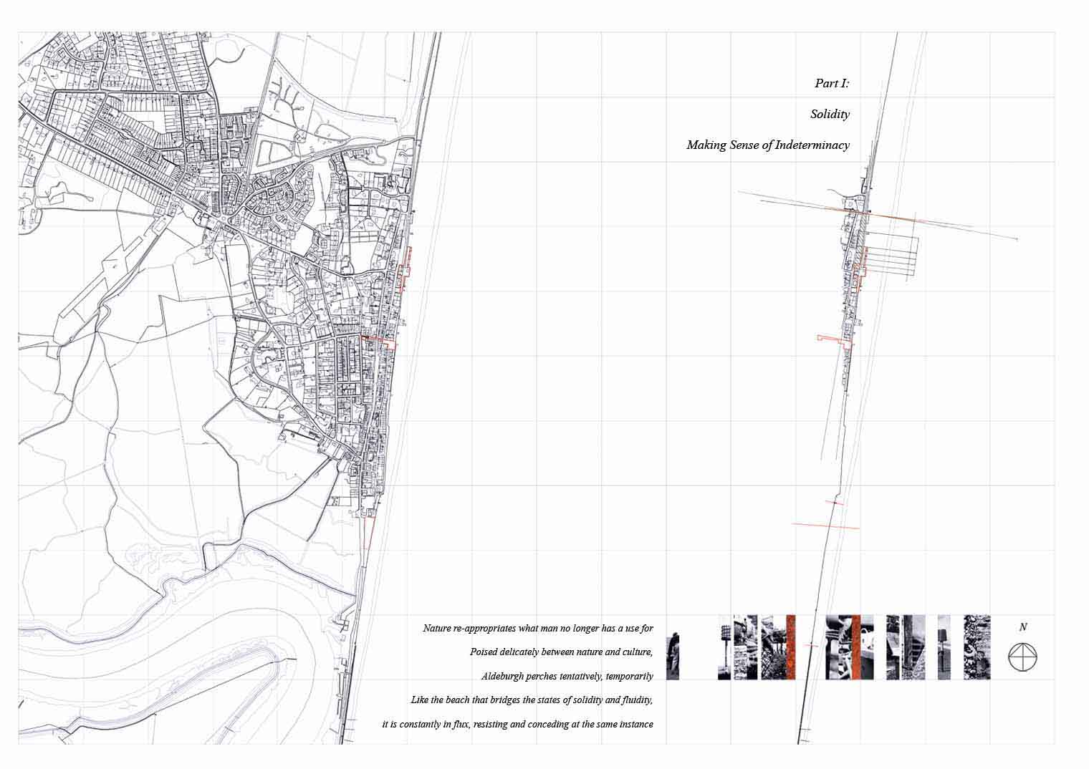The height and width of the screenshot is (769, 1089).
Task: Click the line "Poised delicately between nature and culture"
Action: pyautogui.click(x=561, y=652)
